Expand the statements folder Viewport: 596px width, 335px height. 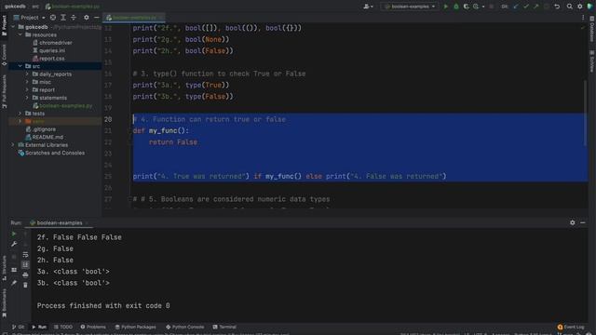(x=27, y=98)
